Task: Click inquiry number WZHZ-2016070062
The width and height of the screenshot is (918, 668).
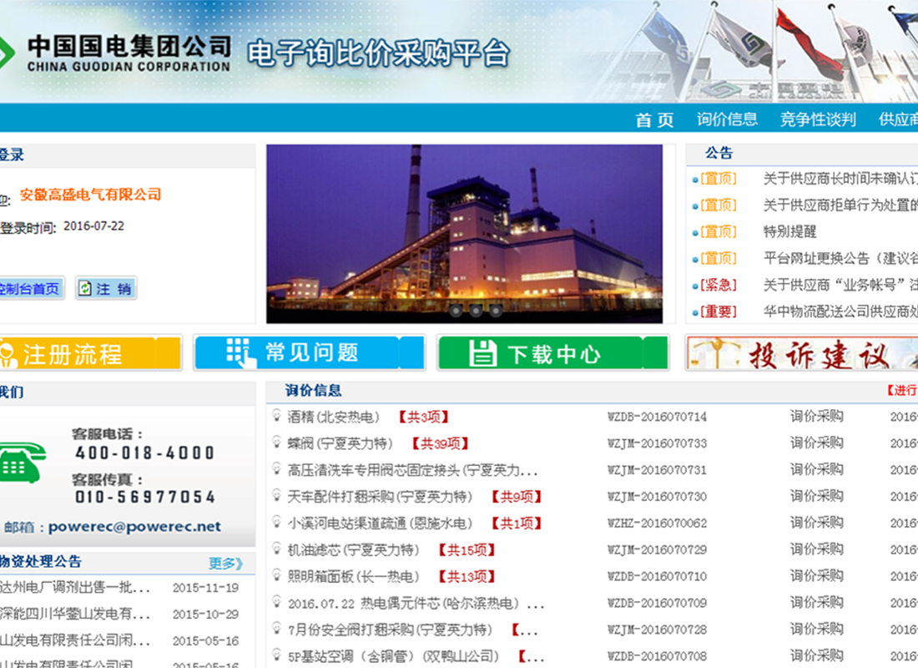Action: click(x=657, y=524)
